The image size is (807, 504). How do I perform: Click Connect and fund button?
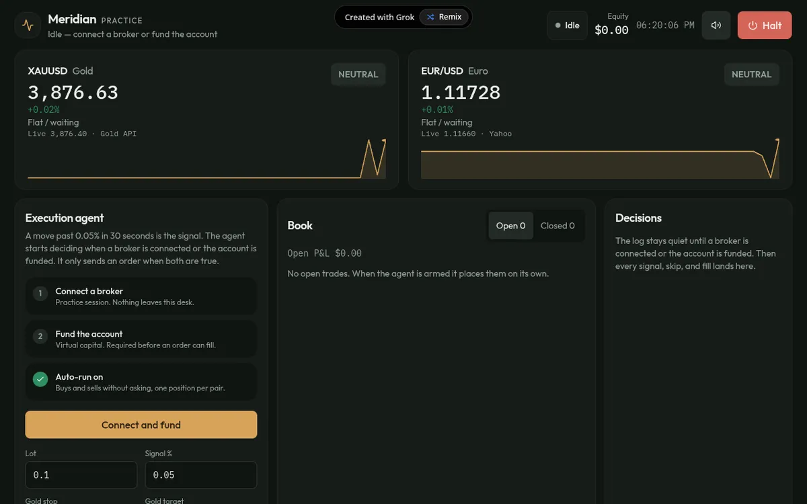coord(141,425)
